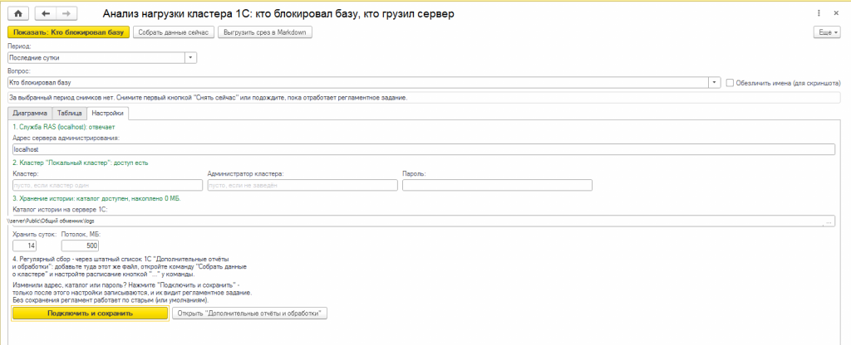Click "Собрать данные сейчас" button
The height and width of the screenshot is (345, 851).
pyautogui.click(x=174, y=32)
